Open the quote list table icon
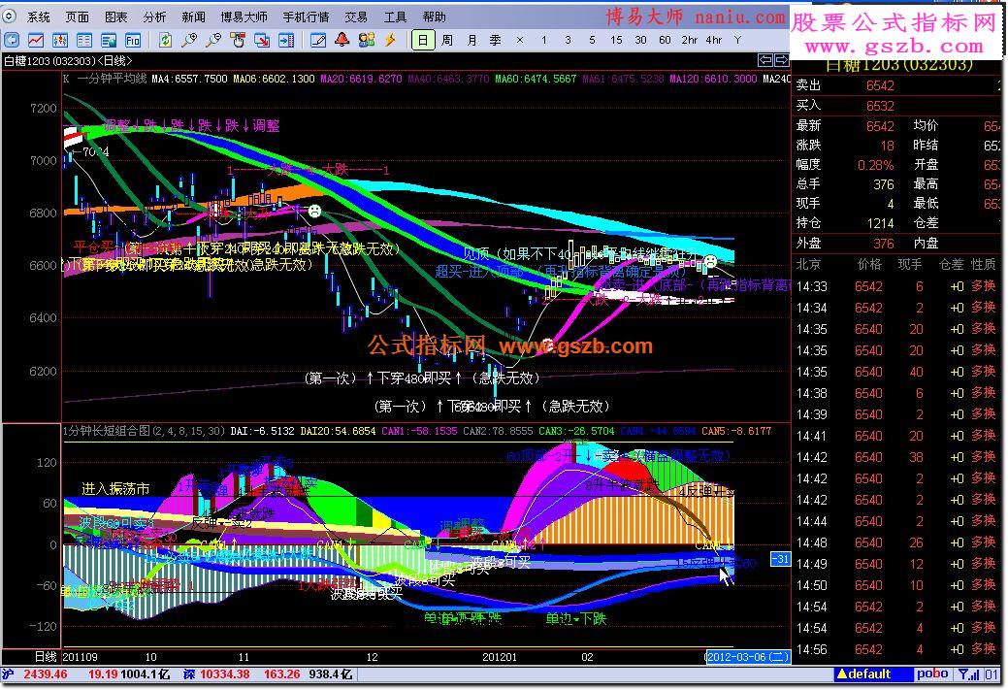 click(x=84, y=41)
